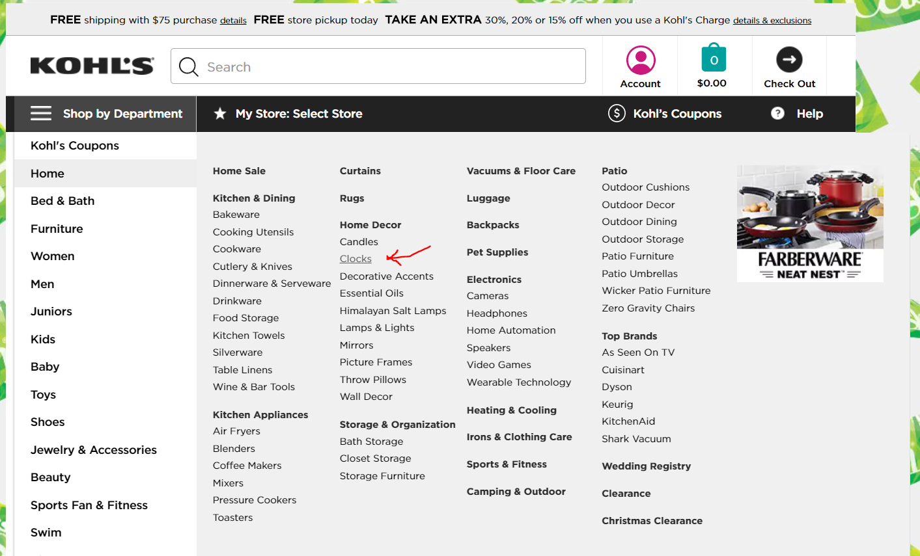Viewport: 920px width, 556px height.
Task: Open the Throw Pillows link
Action: 373,380
